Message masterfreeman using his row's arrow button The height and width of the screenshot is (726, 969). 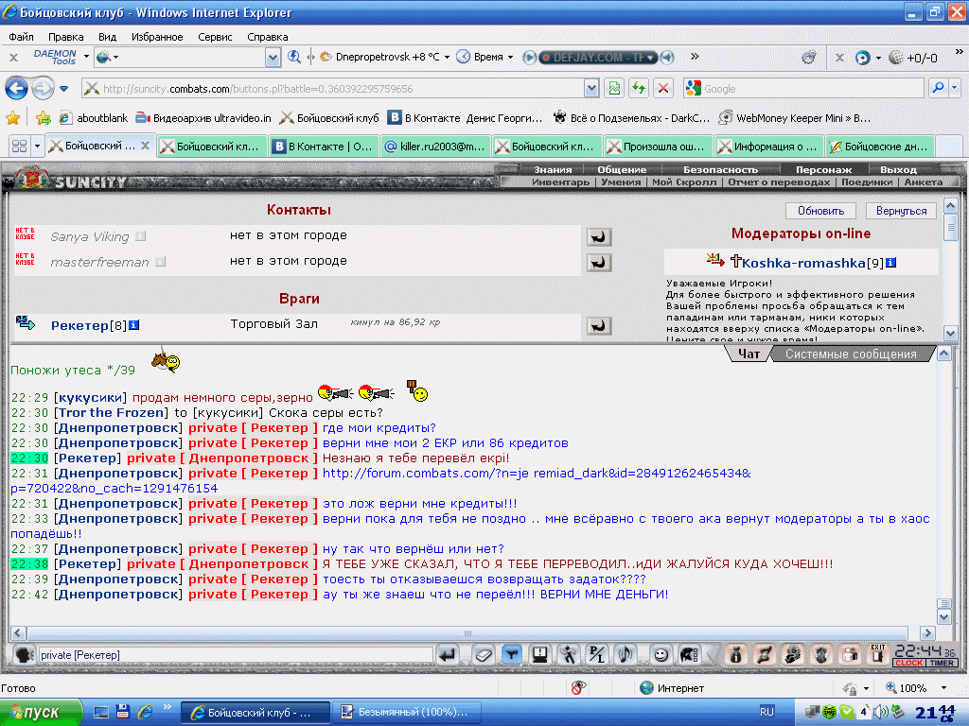click(599, 263)
